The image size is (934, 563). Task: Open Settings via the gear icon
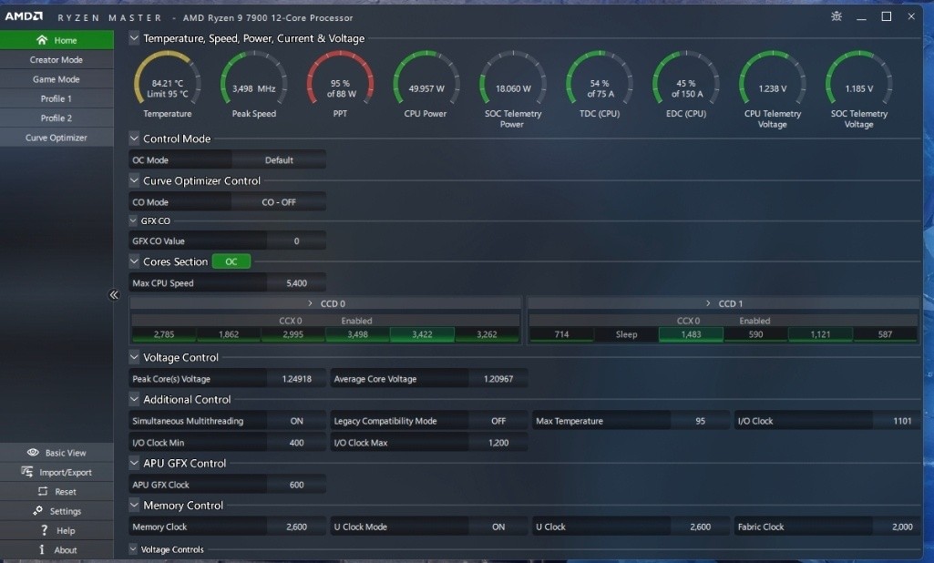[x=38, y=511]
